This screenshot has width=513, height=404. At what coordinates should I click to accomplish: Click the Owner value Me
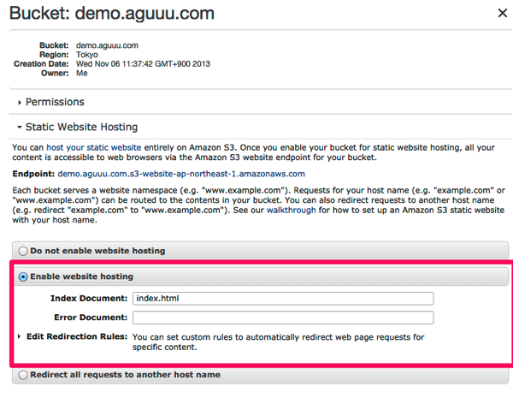click(82, 73)
